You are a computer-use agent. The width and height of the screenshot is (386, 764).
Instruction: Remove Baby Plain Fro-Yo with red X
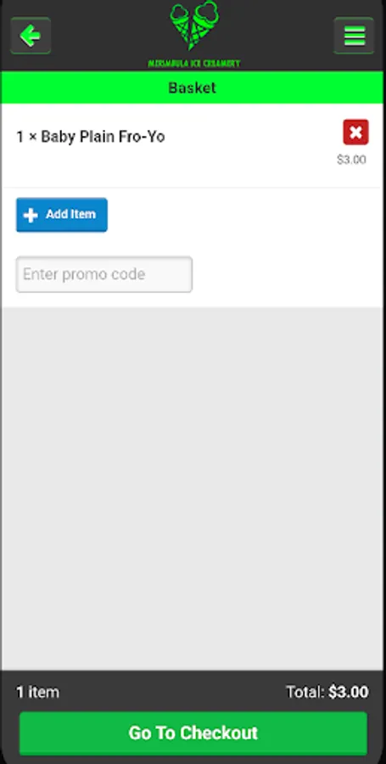pos(355,132)
